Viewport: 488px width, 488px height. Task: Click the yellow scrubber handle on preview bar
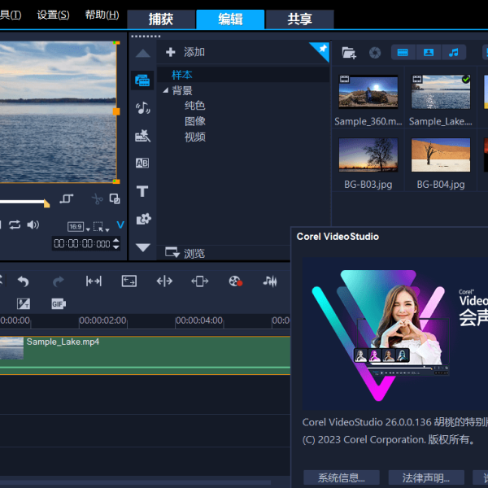coord(46,203)
